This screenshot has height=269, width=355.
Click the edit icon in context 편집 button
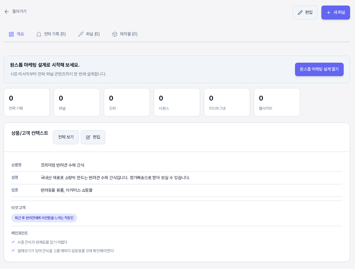tap(88, 137)
